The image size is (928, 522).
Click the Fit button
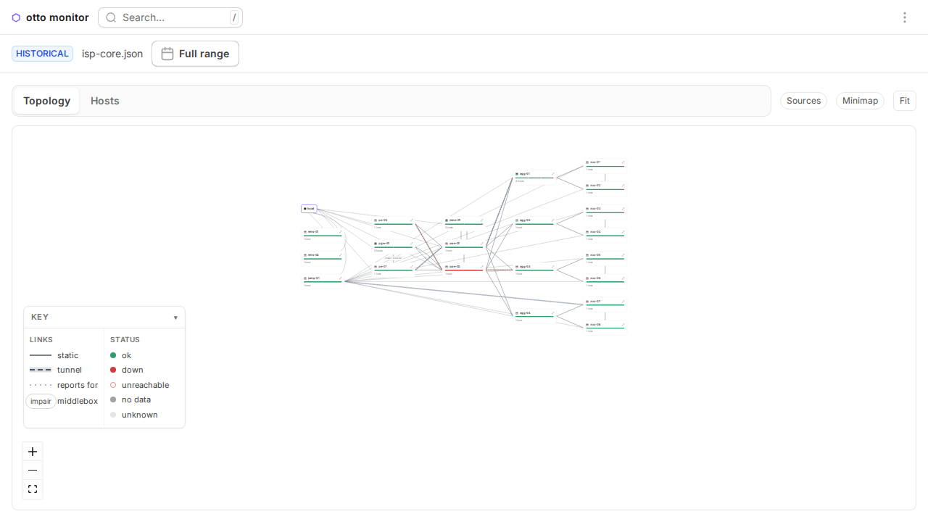click(x=905, y=101)
